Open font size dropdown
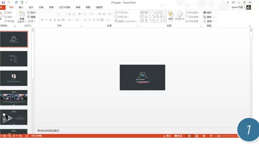 pos(66,14)
